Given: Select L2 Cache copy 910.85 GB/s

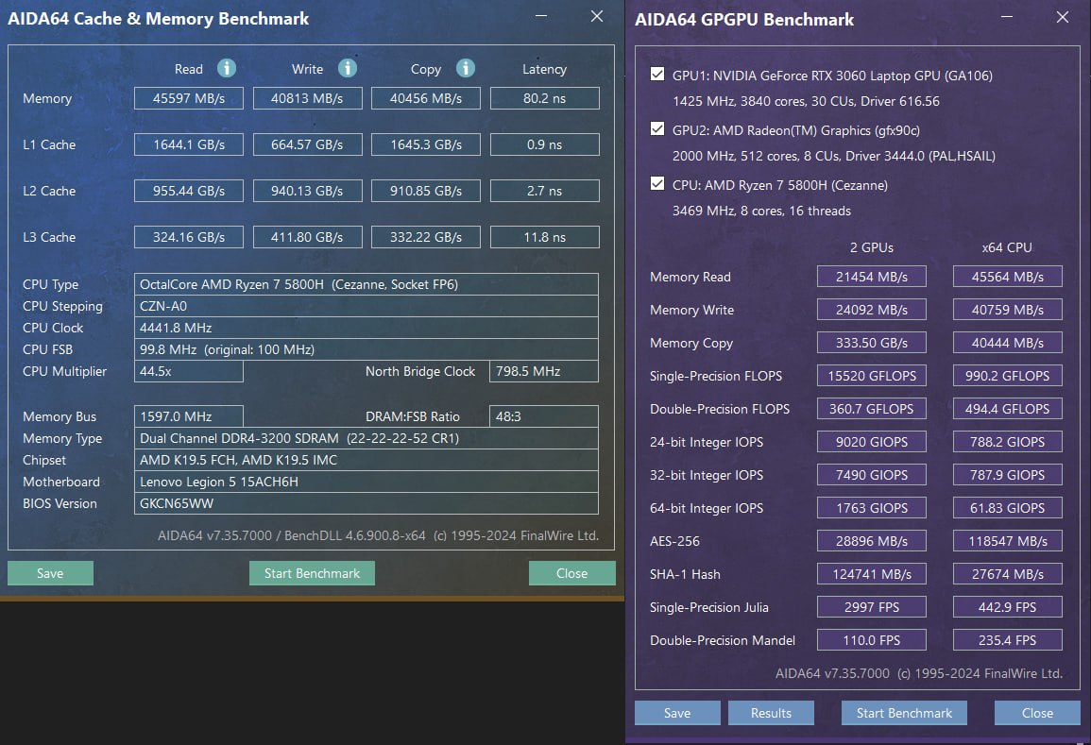Looking at the screenshot, I should (426, 191).
